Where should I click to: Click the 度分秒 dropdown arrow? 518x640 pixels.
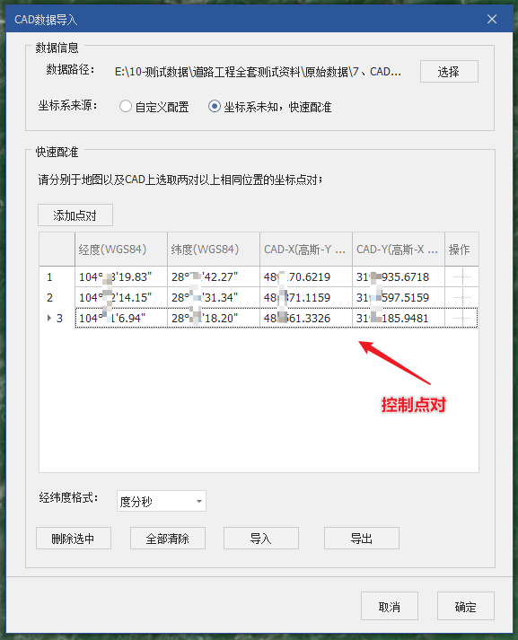[198, 501]
